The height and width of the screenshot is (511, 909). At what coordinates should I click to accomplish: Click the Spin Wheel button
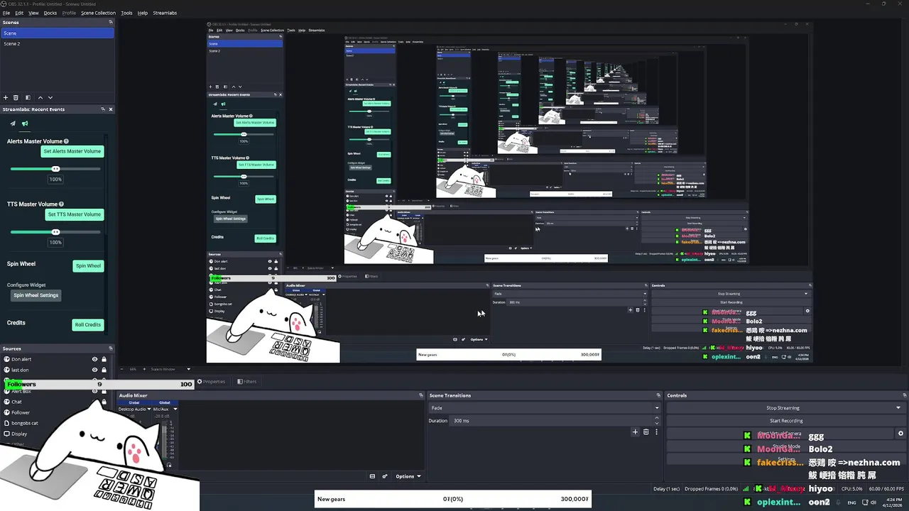pos(88,266)
